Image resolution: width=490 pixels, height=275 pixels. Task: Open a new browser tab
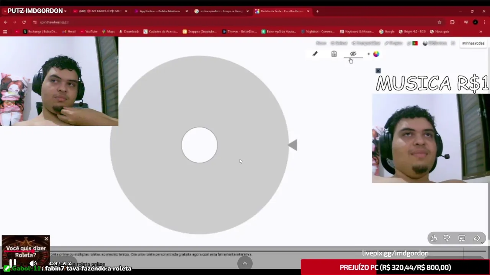317,11
